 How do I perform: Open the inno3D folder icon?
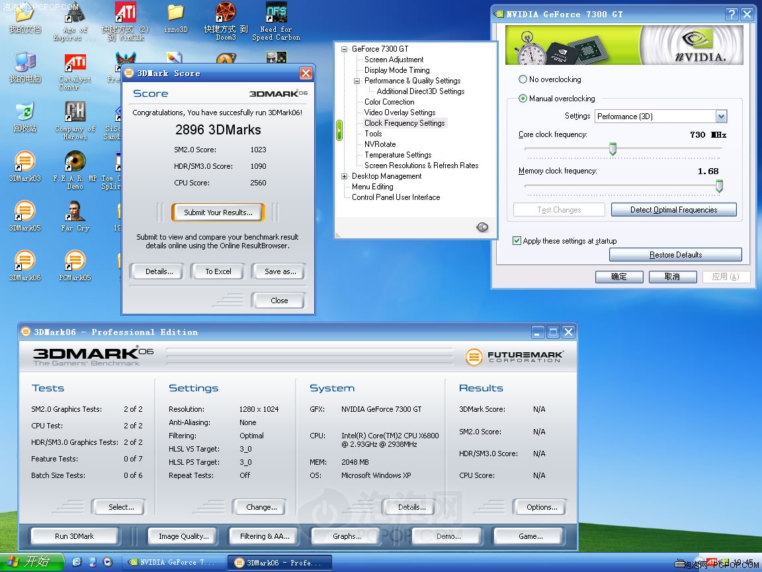coord(175,19)
